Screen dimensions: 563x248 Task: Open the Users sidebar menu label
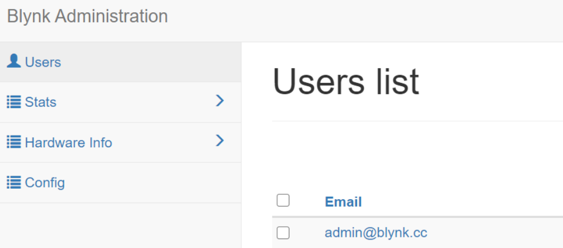click(43, 62)
